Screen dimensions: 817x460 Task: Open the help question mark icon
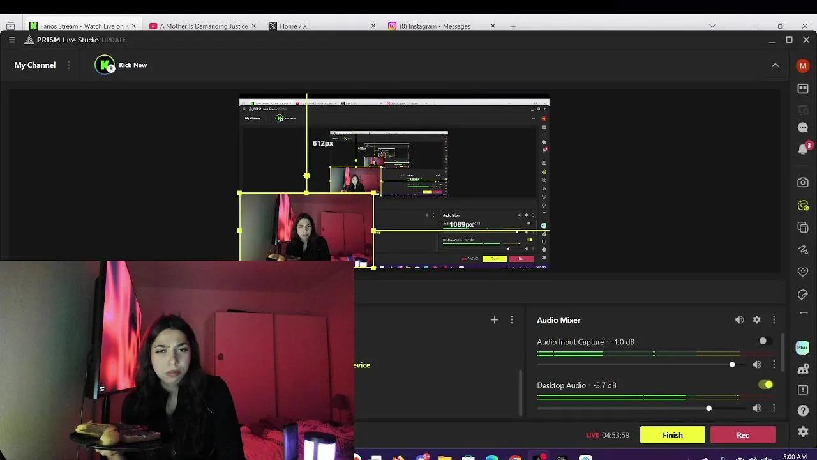803,411
